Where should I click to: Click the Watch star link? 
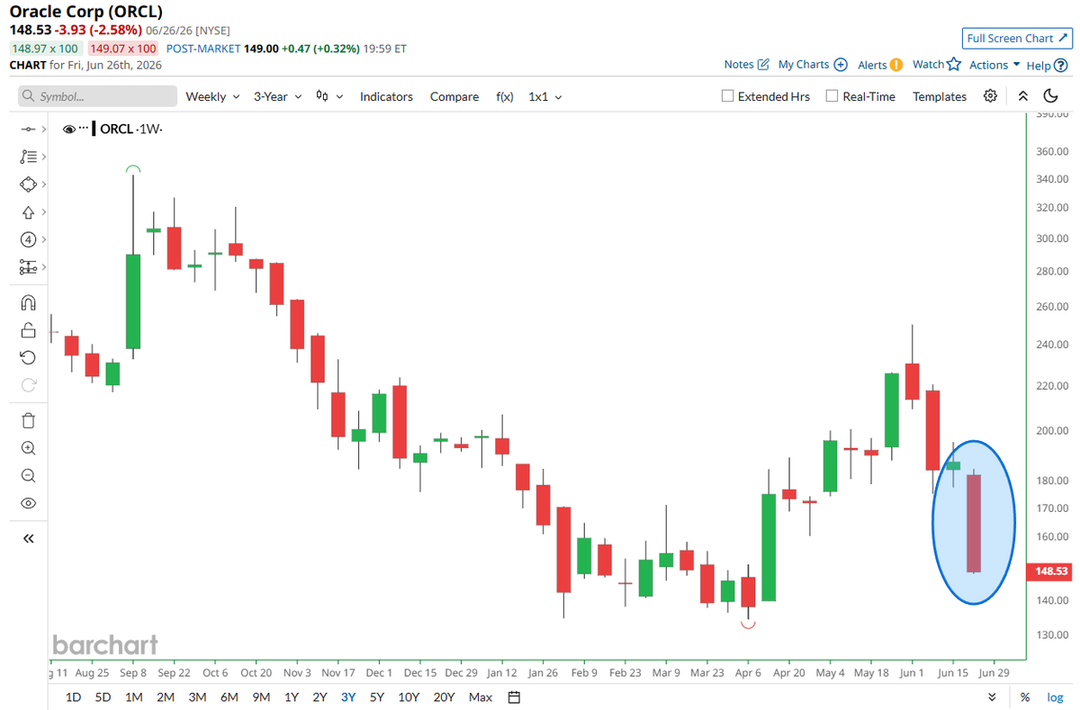[x=937, y=65]
